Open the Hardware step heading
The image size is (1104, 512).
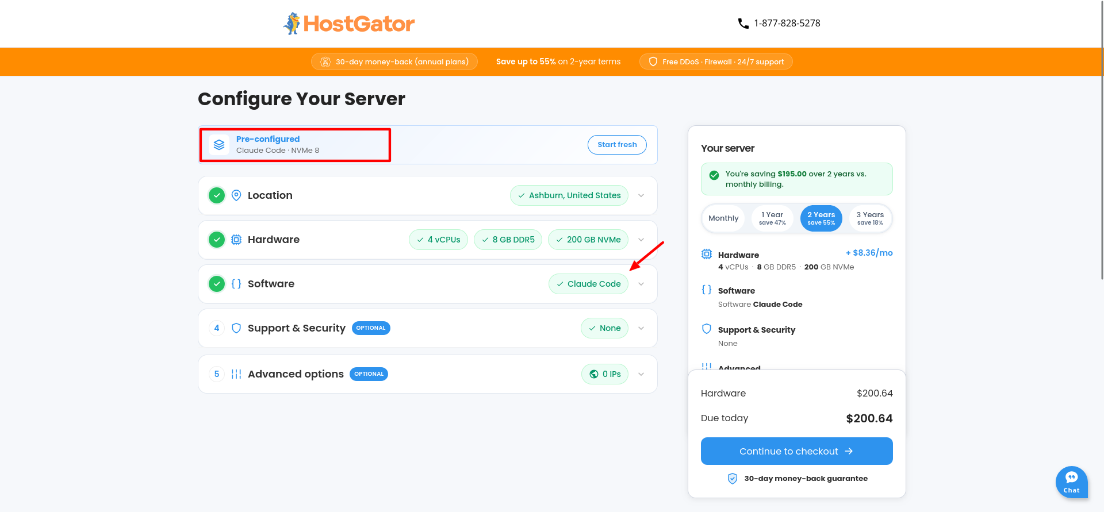pyautogui.click(x=274, y=240)
